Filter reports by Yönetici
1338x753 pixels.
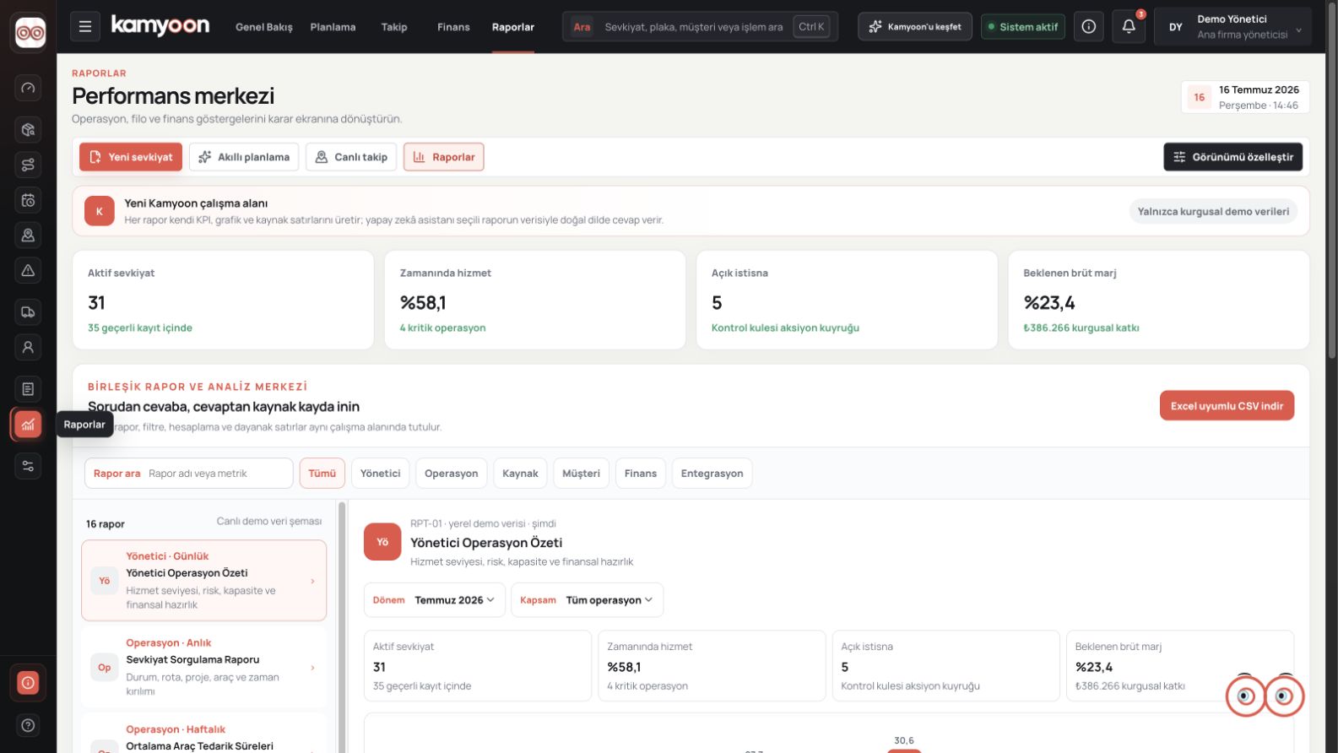tap(380, 474)
